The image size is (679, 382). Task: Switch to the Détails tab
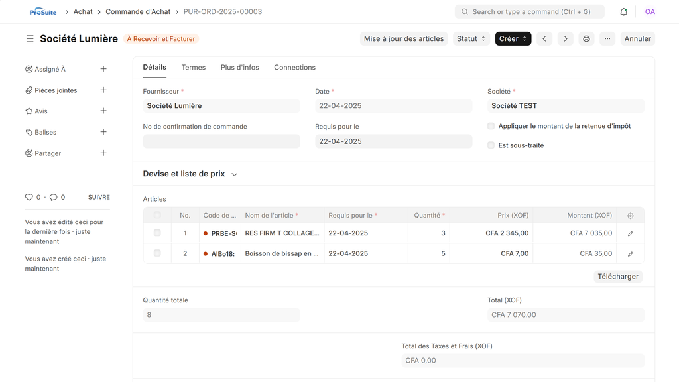[x=154, y=67]
